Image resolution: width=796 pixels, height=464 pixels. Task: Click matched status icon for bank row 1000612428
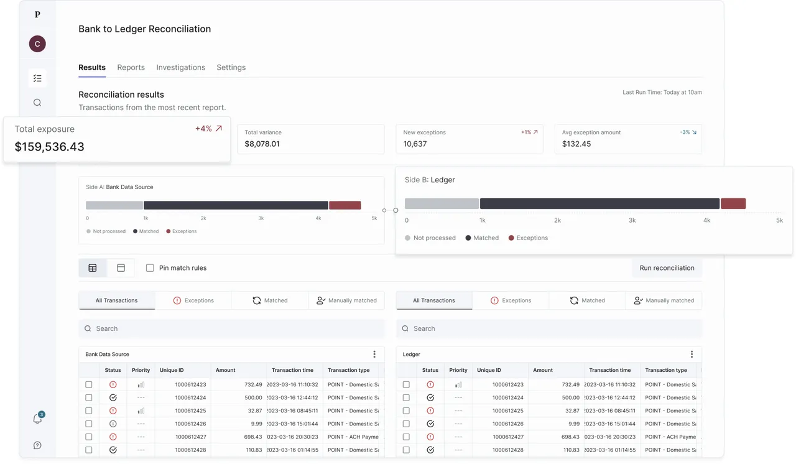113,450
